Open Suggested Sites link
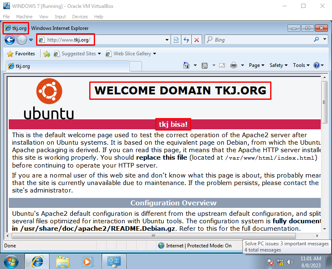The width and height of the screenshot is (332, 269). tap(77, 54)
